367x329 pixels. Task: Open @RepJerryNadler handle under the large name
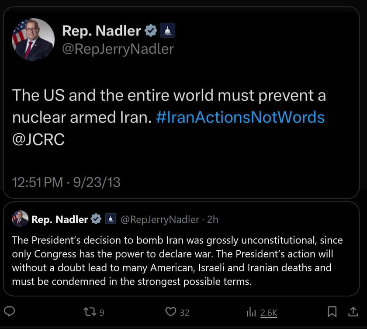click(x=118, y=49)
